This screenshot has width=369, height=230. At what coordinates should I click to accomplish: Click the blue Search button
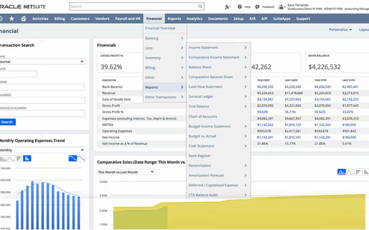(x=7, y=122)
